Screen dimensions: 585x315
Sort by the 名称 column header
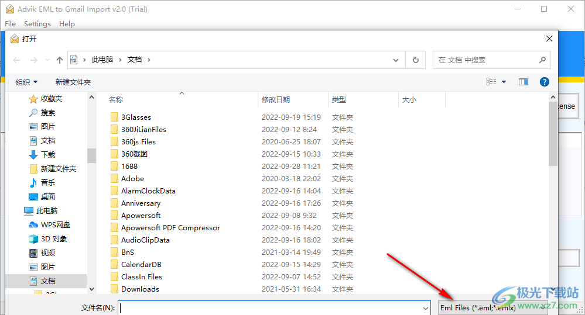coord(116,100)
